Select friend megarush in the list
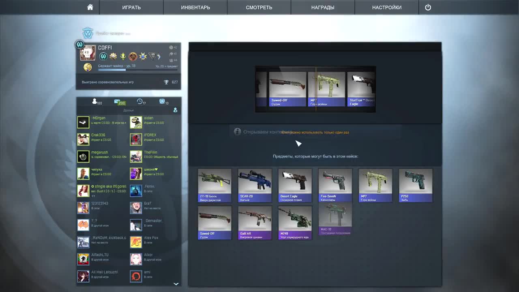 [102, 156]
